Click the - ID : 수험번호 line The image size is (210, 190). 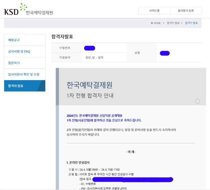88,184
